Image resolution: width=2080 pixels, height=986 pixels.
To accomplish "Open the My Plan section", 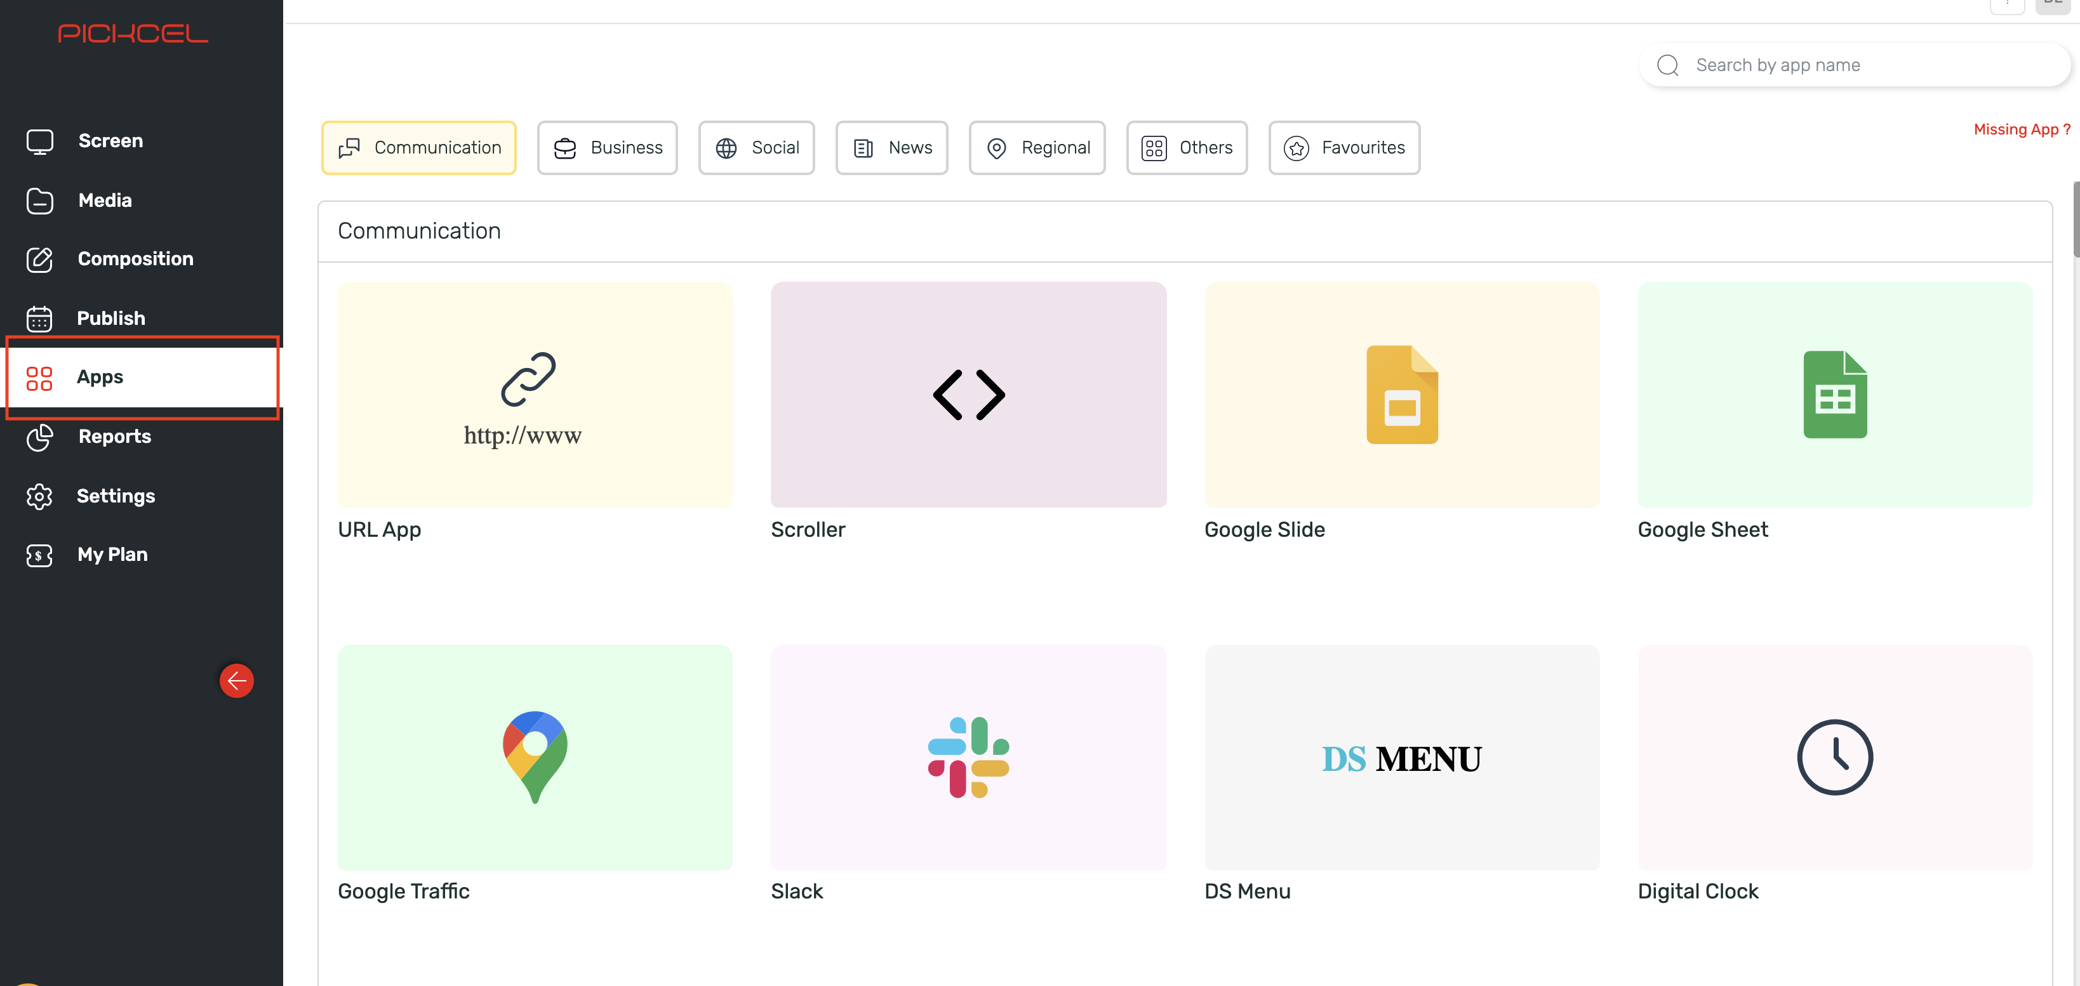I will pos(112,555).
